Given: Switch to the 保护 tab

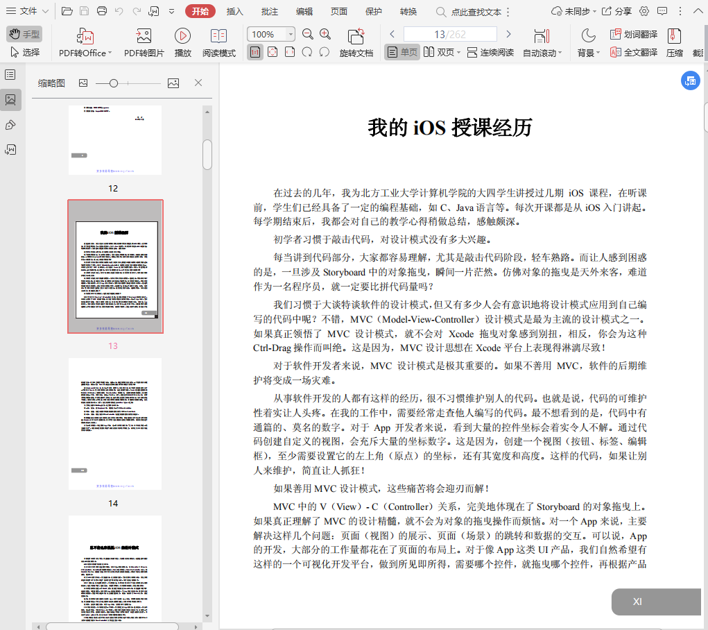Looking at the screenshot, I should click(374, 11).
